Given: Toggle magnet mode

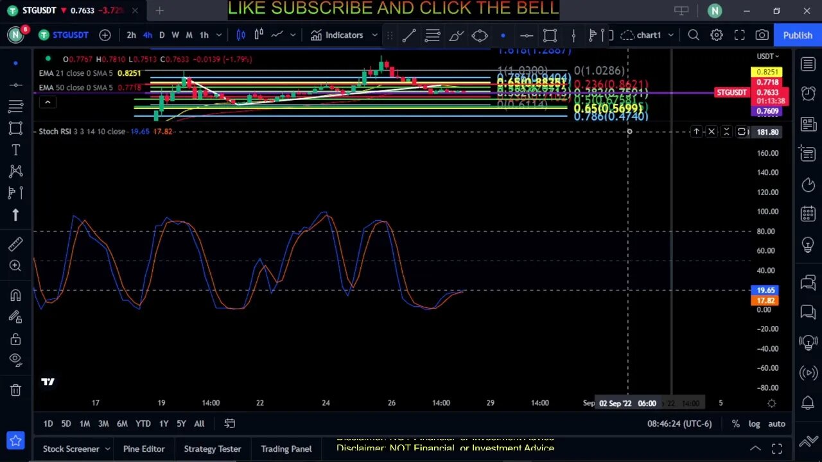Looking at the screenshot, I should [15, 295].
